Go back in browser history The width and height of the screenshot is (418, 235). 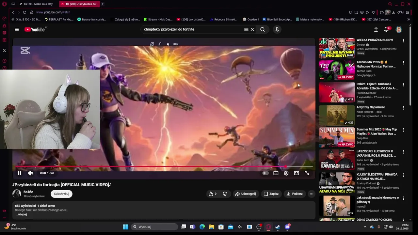pos(13,12)
